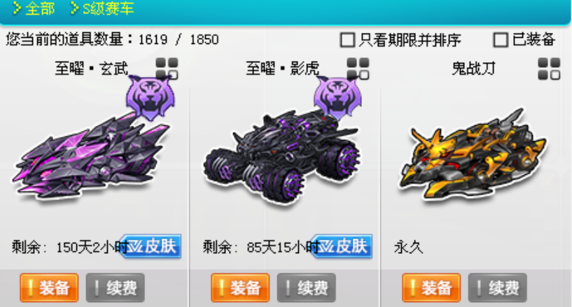
Task: Click the purple tiger badge on 至曜·玄武
Action: pyautogui.click(x=151, y=99)
